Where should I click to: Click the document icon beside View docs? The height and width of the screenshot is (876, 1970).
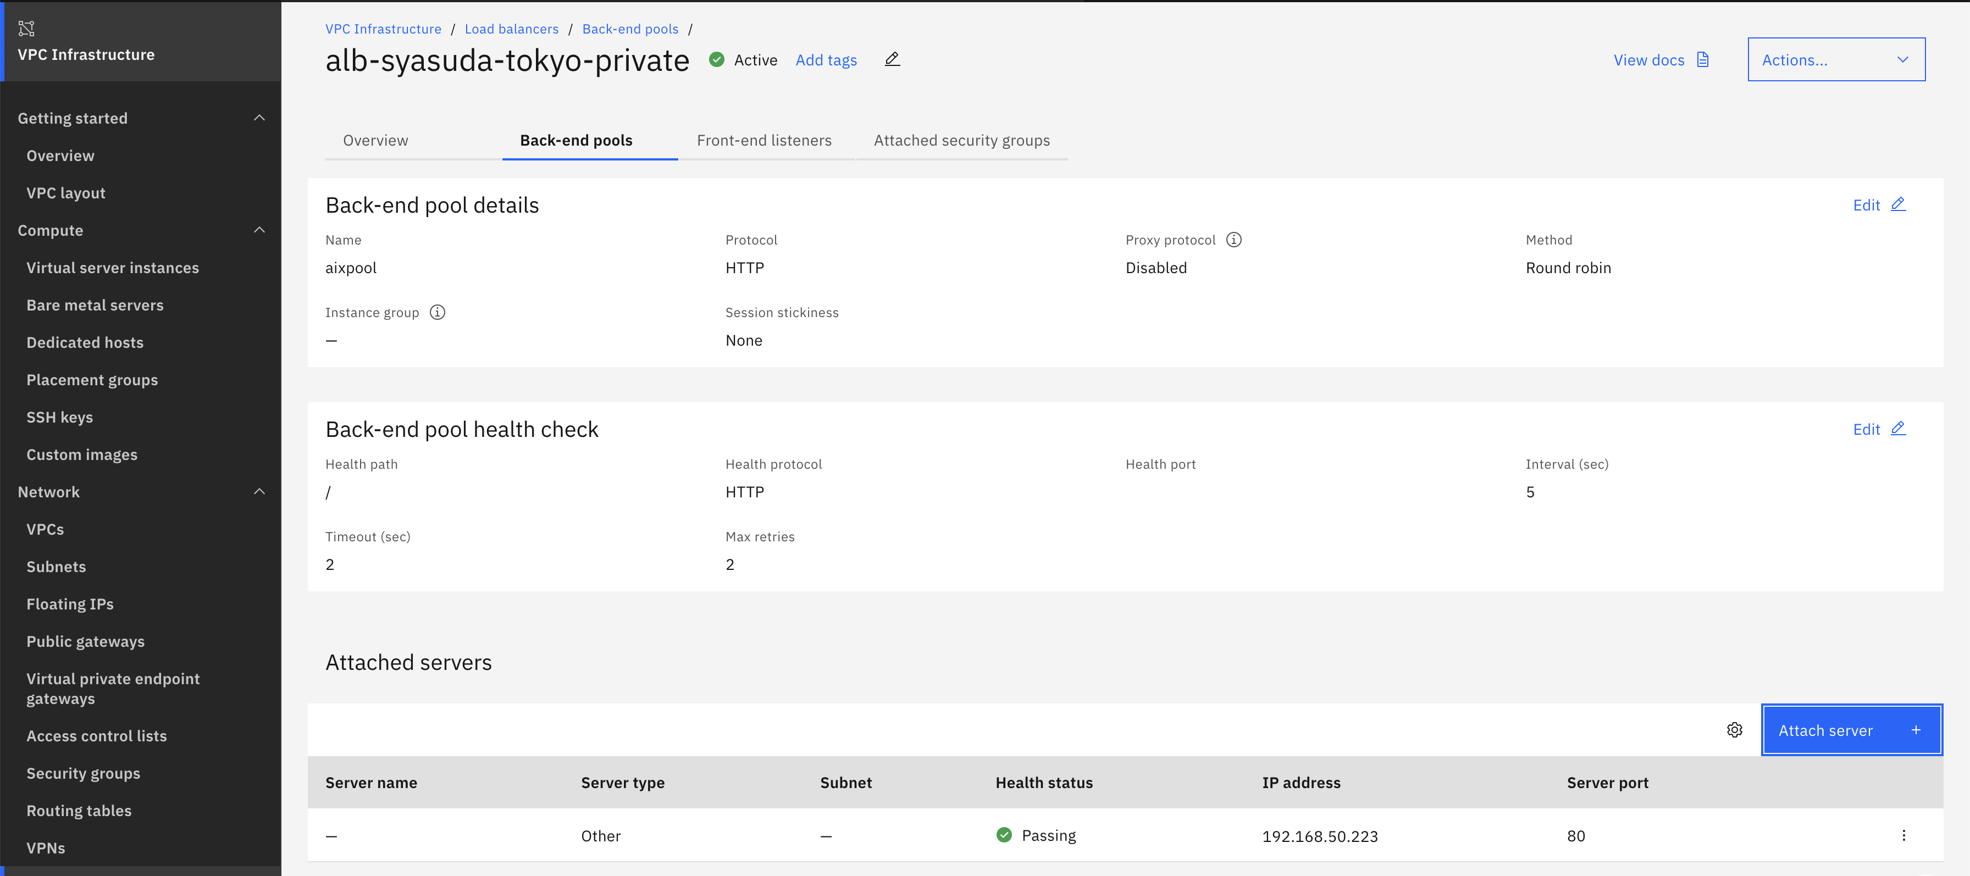click(1702, 59)
